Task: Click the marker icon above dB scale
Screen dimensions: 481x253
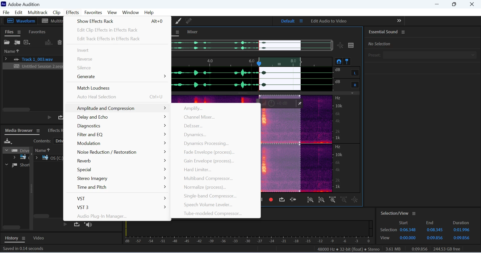Action: click(x=347, y=62)
